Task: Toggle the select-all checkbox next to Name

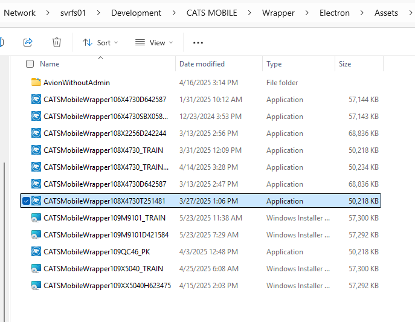Action: tap(30, 64)
